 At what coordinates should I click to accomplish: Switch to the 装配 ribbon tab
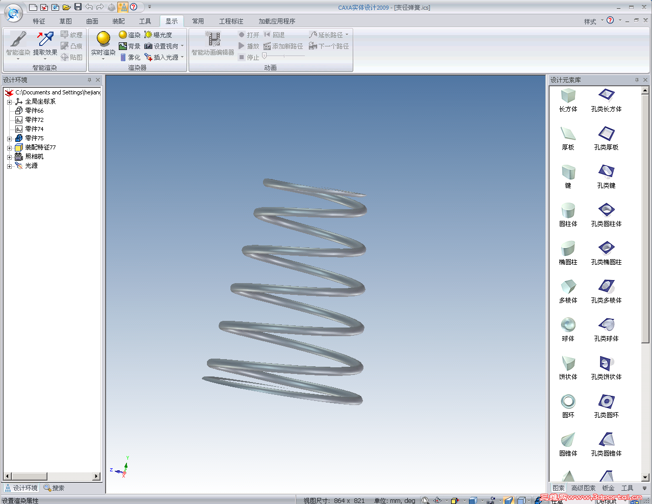[118, 21]
